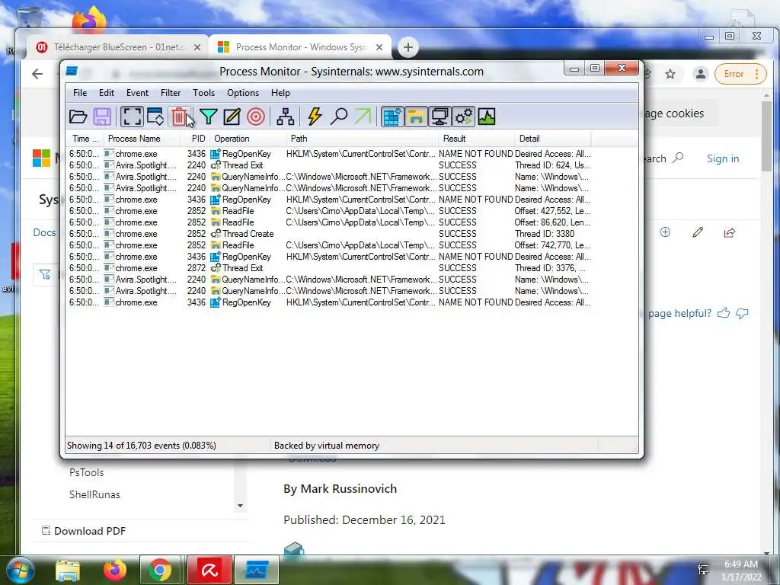Select the Thread Create event row
This screenshot has width=780, height=585.
pos(329,234)
